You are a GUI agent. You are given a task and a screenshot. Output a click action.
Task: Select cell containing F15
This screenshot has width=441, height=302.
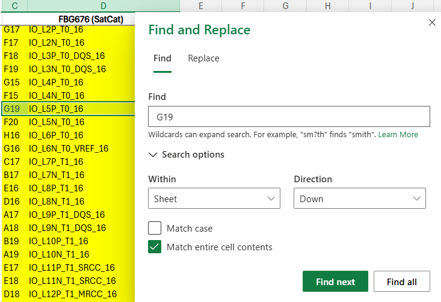point(14,95)
